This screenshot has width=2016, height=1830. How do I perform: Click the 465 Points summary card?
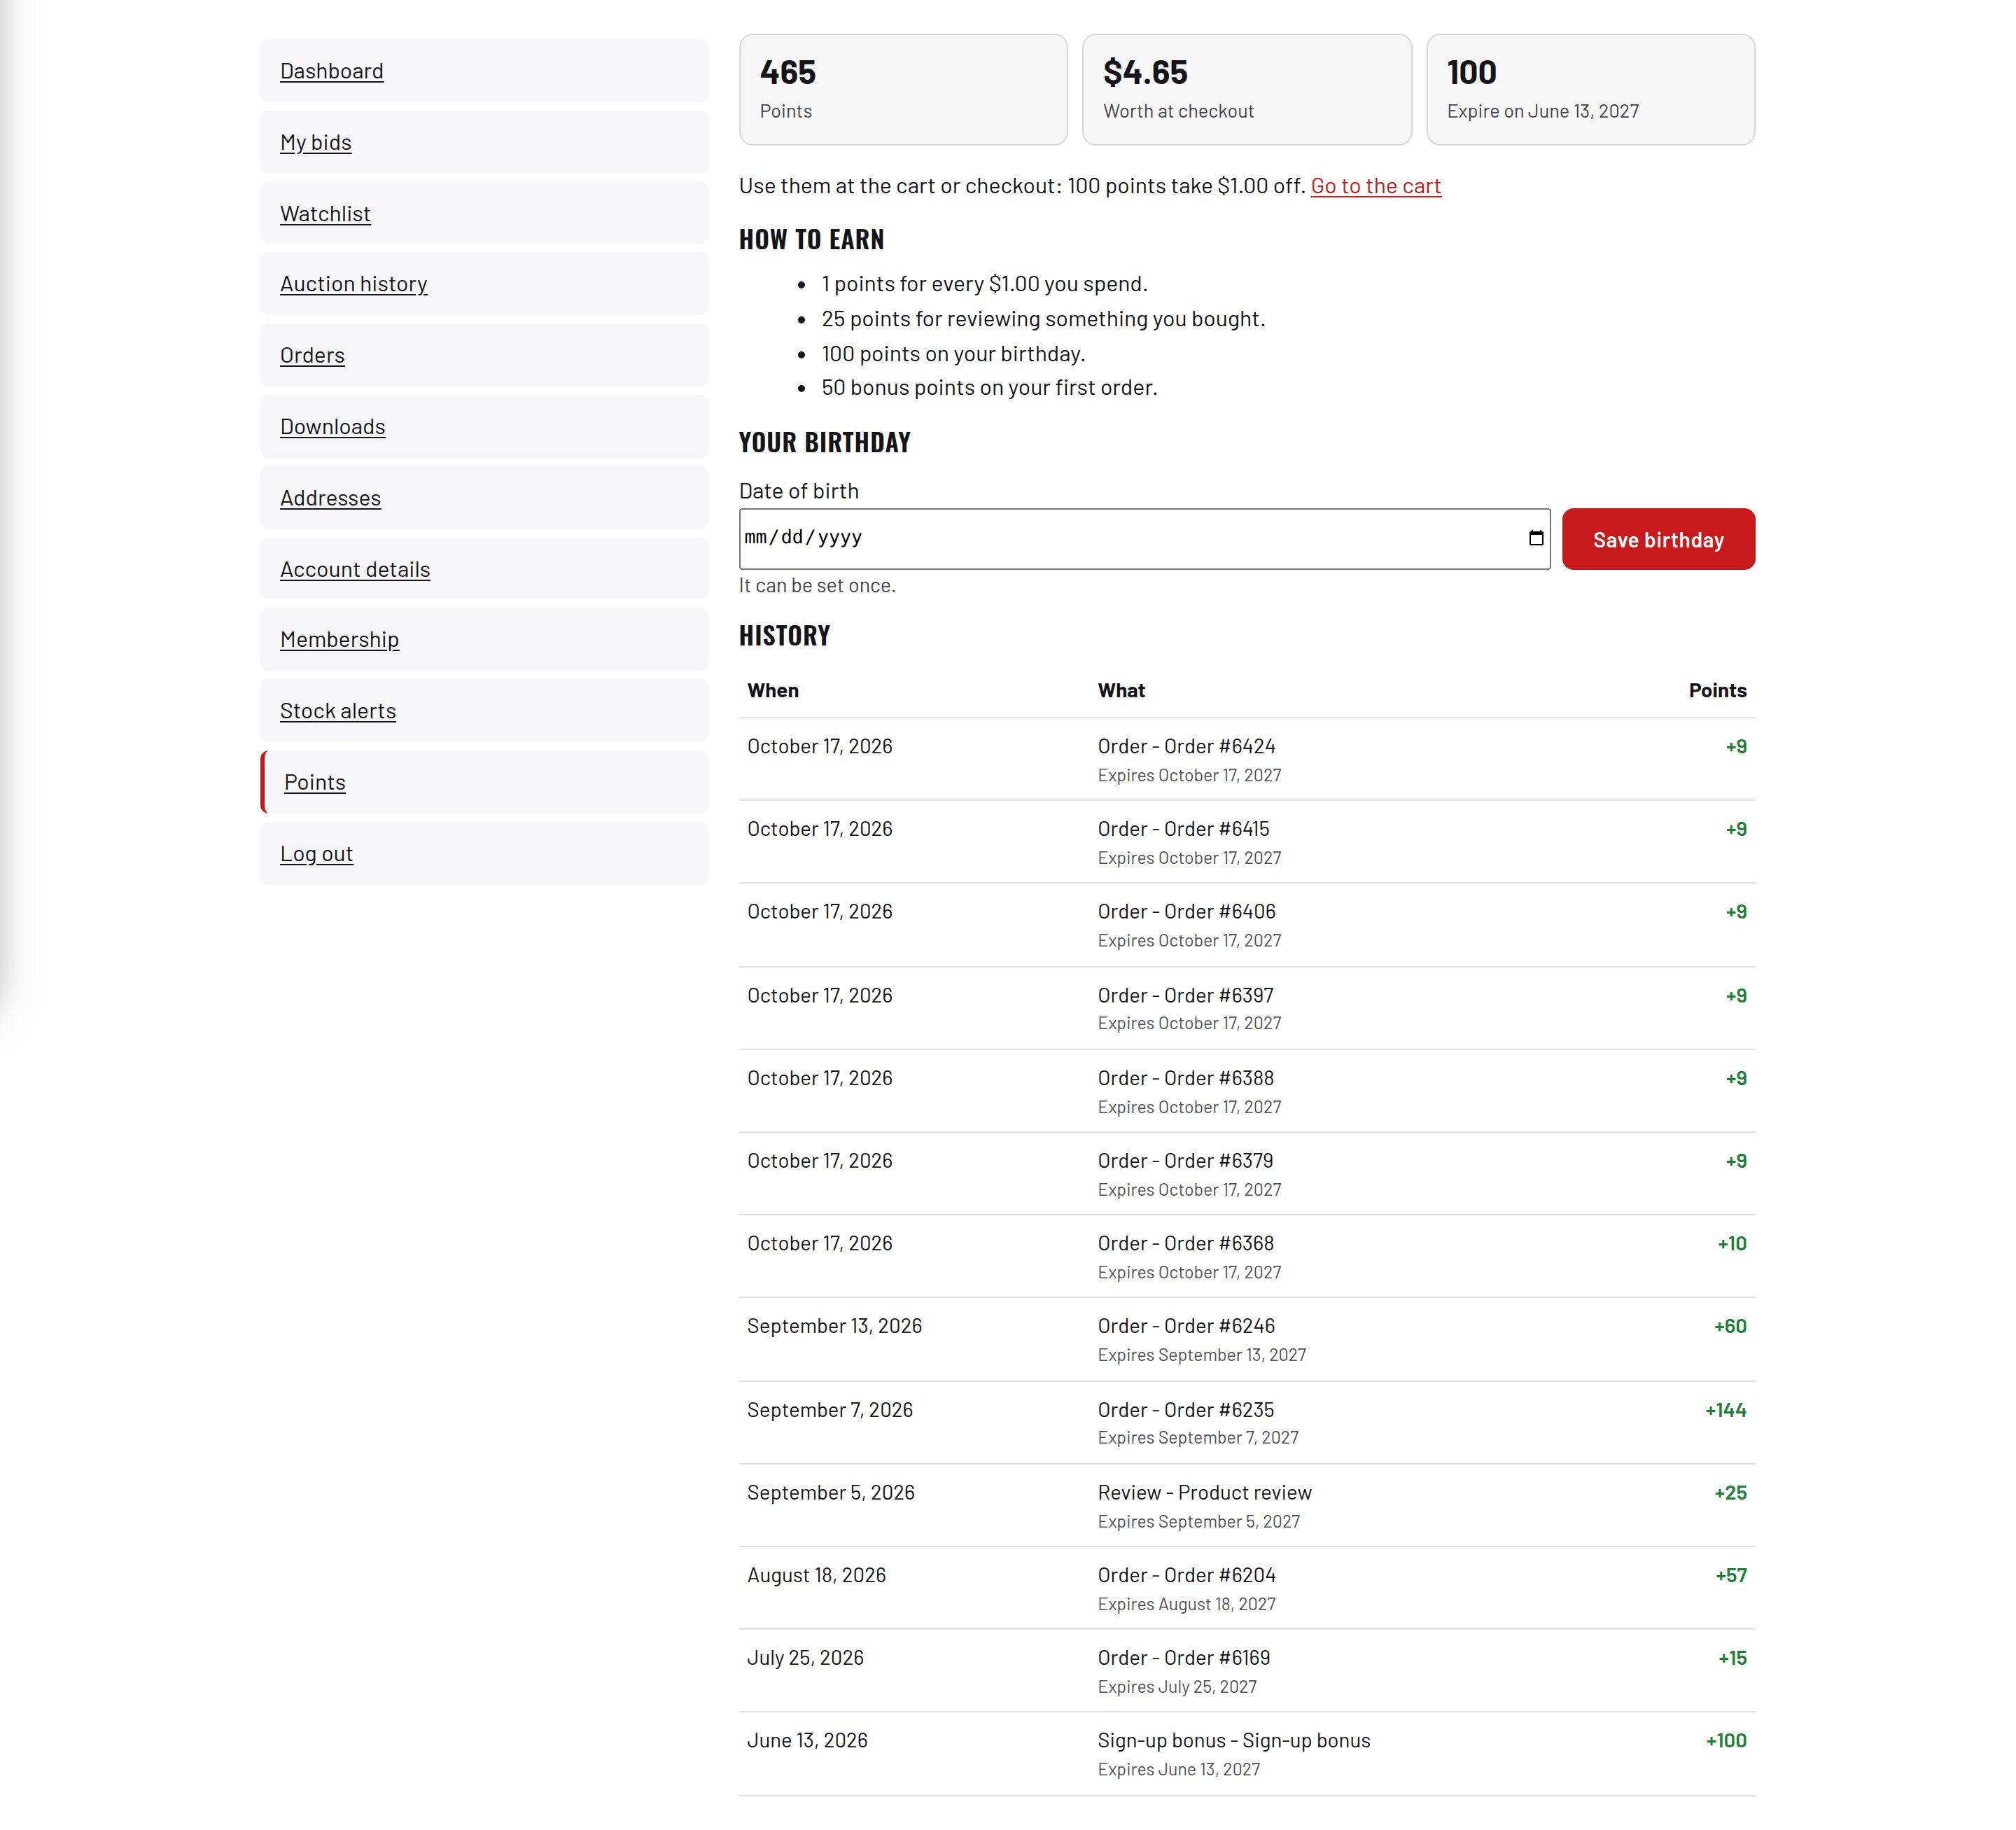click(903, 90)
